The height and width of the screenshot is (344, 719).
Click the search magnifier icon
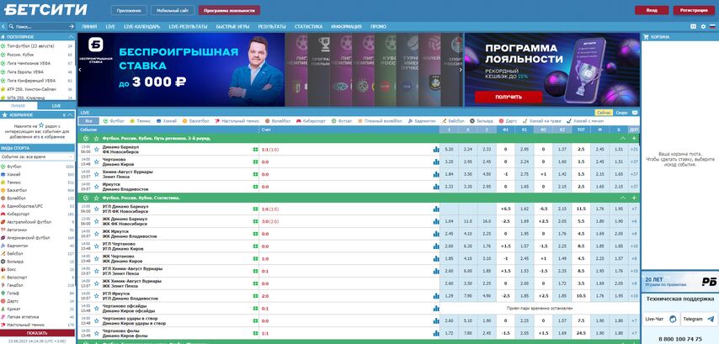[x=12, y=27]
